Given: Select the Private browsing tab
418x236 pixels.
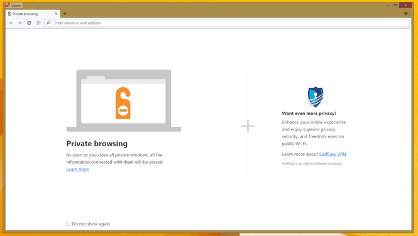Looking at the screenshot, I should pos(33,14).
